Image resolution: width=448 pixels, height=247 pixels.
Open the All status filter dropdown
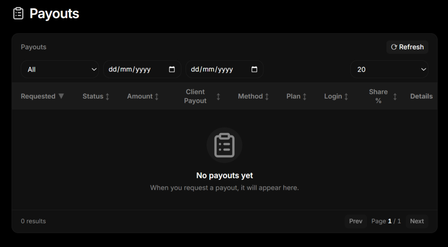click(60, 69)
